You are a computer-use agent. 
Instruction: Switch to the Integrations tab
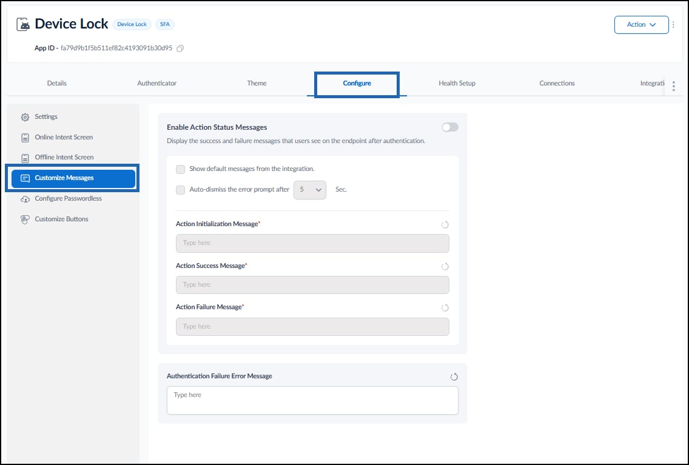pos(652,83)
